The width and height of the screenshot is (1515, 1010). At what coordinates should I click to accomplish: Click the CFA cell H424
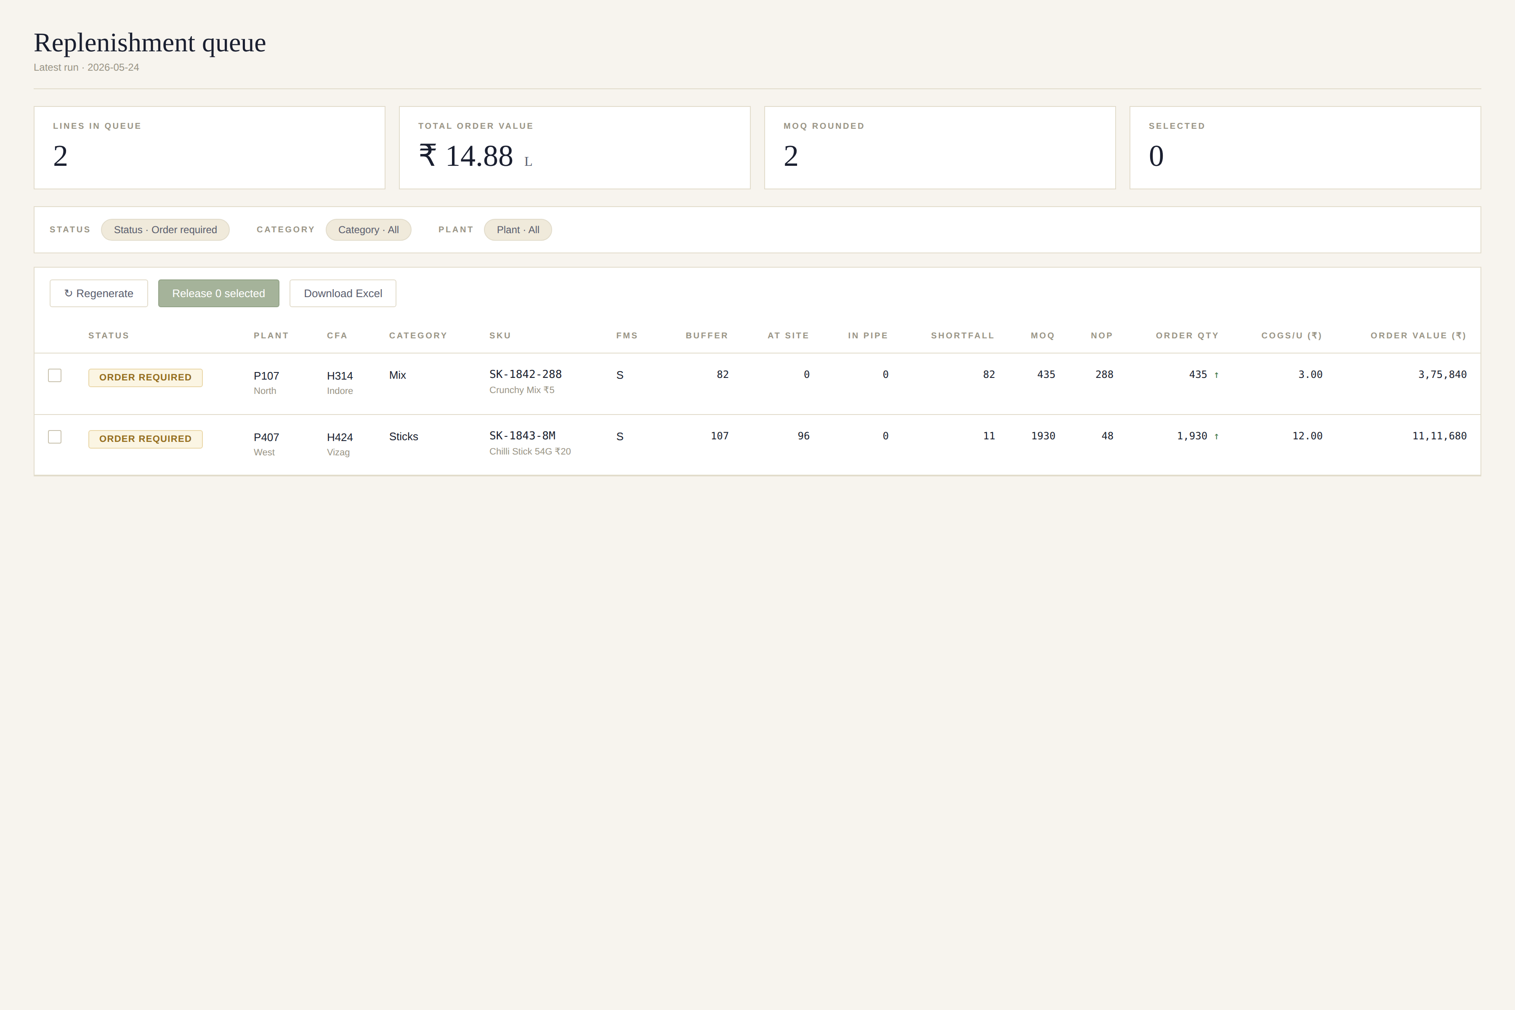(x=340, y=437)
